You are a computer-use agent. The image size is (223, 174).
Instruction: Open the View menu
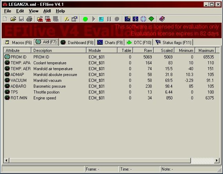[x=33, y=11]
